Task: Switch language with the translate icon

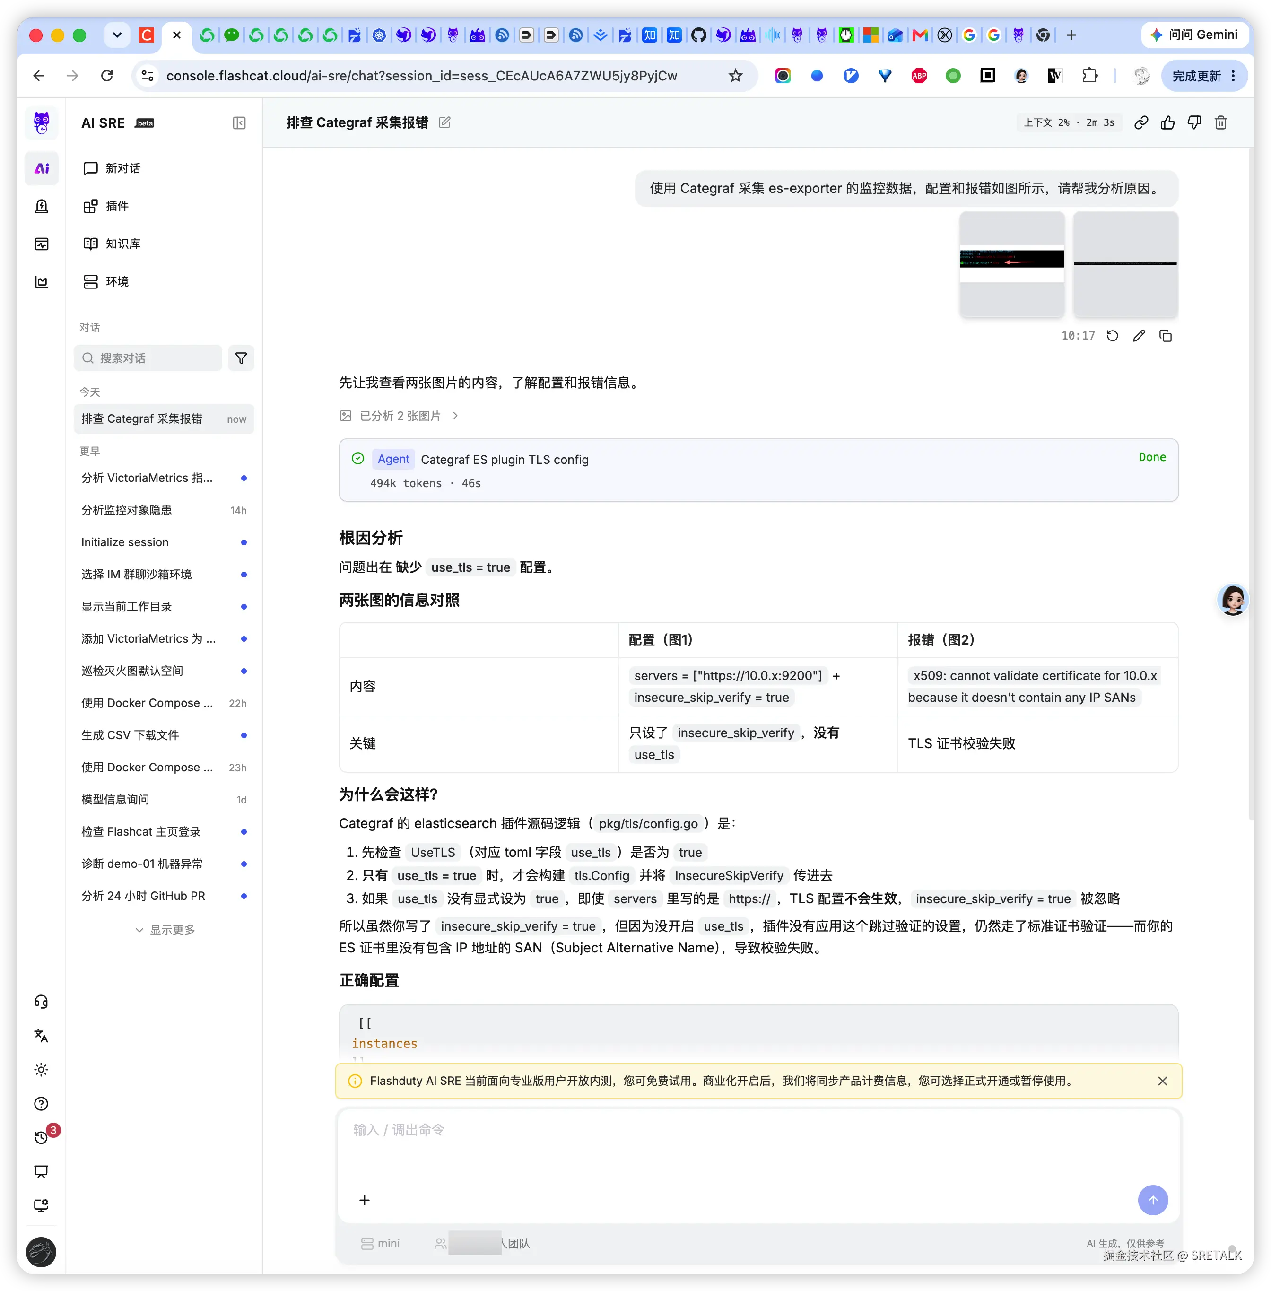Action: click(42, 1035)
